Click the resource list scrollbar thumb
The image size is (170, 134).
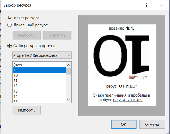69,71
